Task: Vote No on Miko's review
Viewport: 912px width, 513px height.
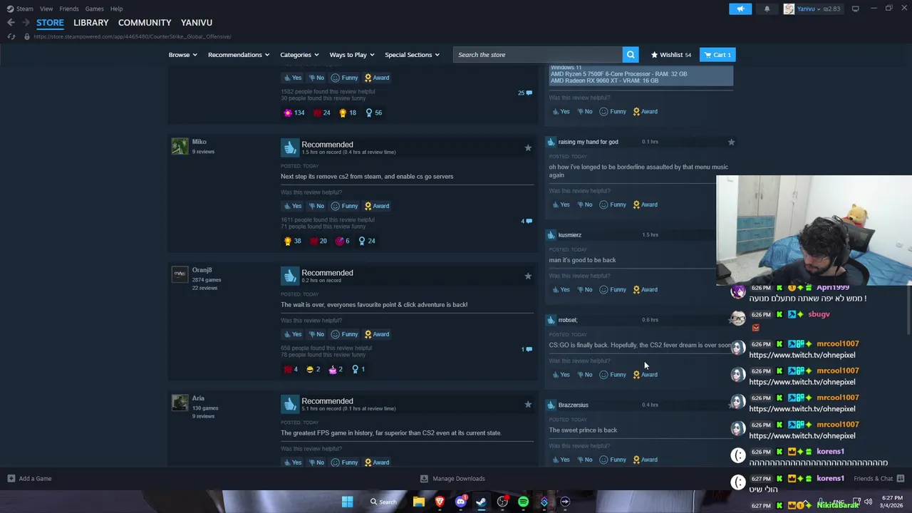Action: 316,206
